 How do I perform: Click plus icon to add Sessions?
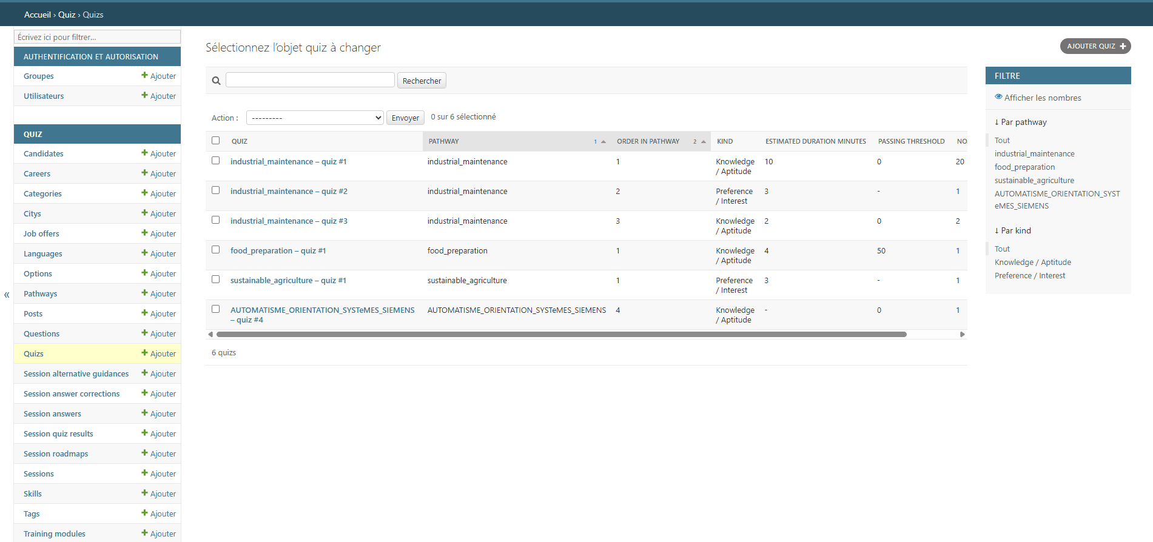click(x=144, y=473)
